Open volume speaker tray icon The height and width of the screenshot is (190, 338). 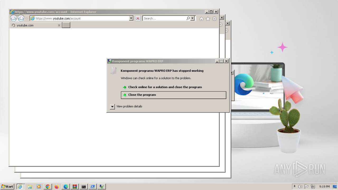tap(300, 187)
